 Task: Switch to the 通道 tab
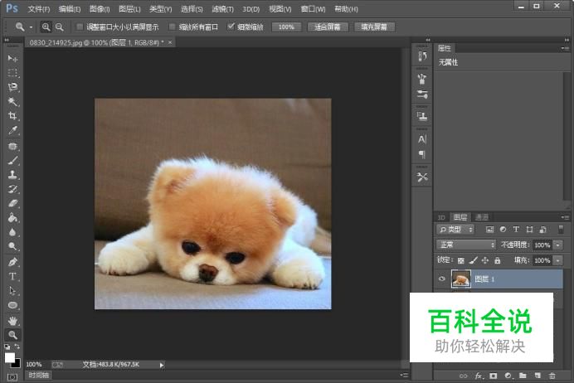(482, 217)
